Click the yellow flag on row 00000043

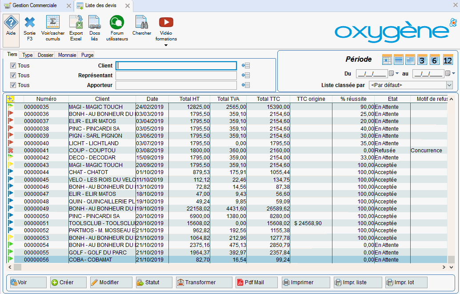tap(11, 165)
